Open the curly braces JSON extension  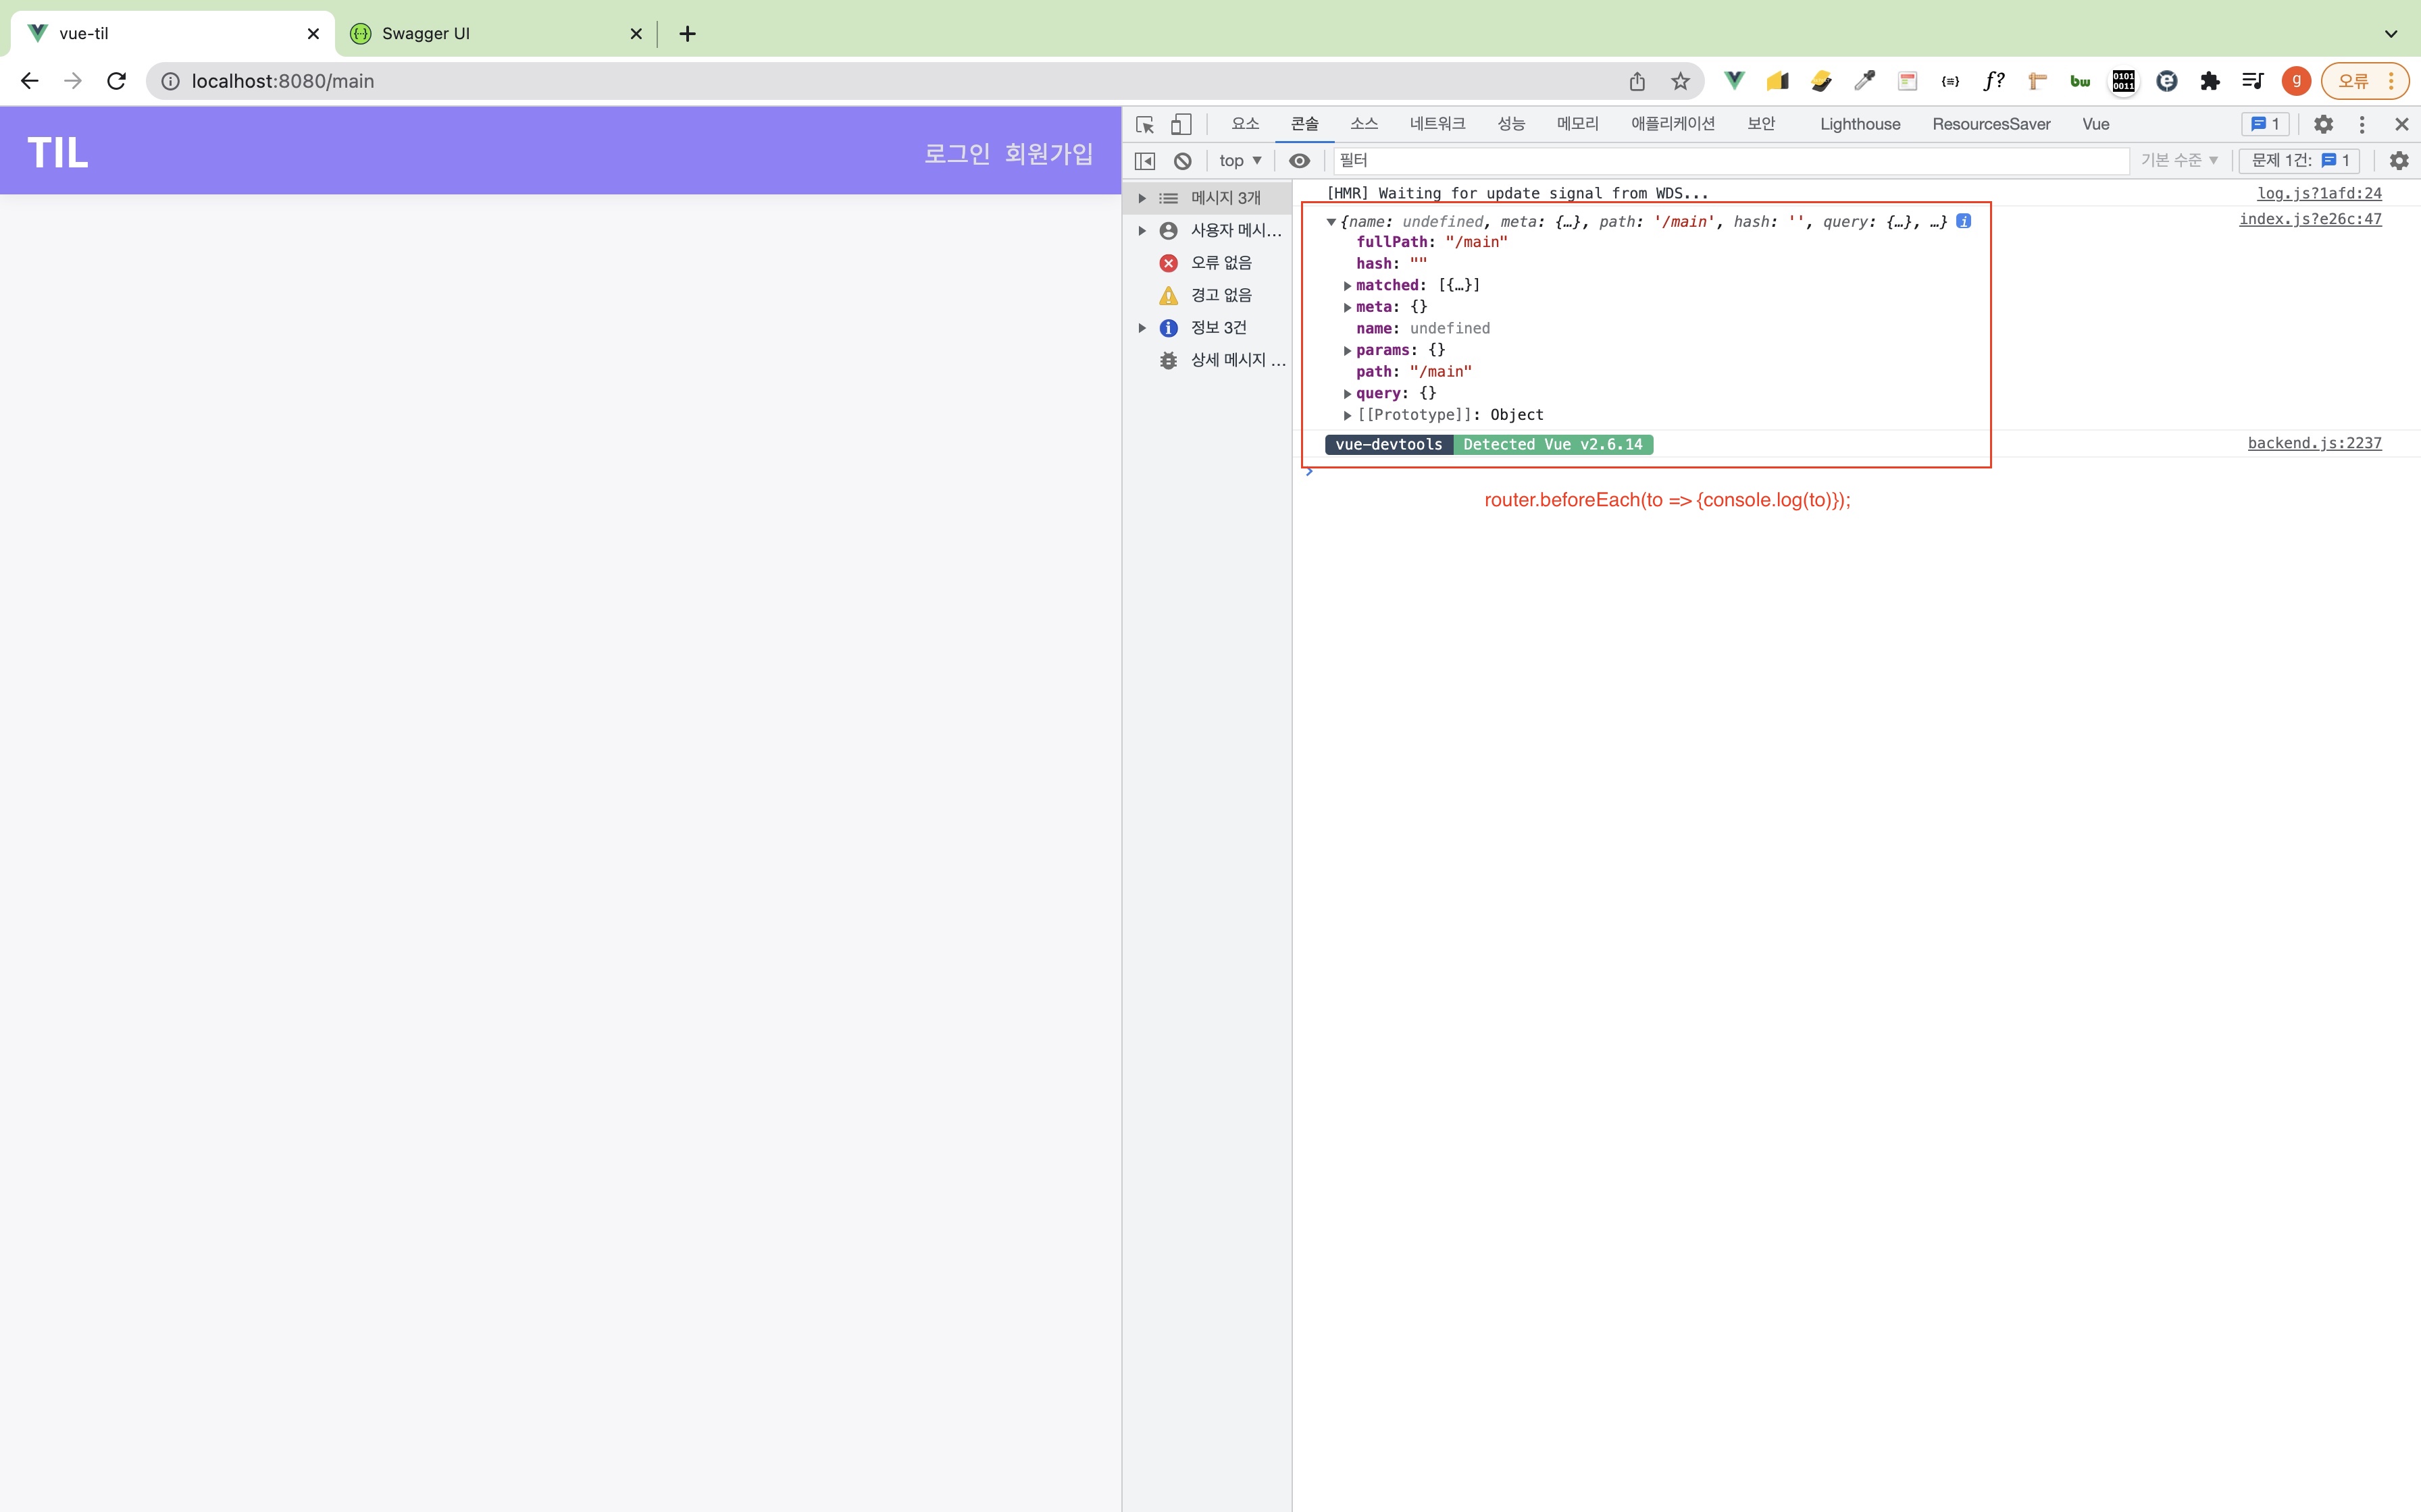[x=1949, y=81]
